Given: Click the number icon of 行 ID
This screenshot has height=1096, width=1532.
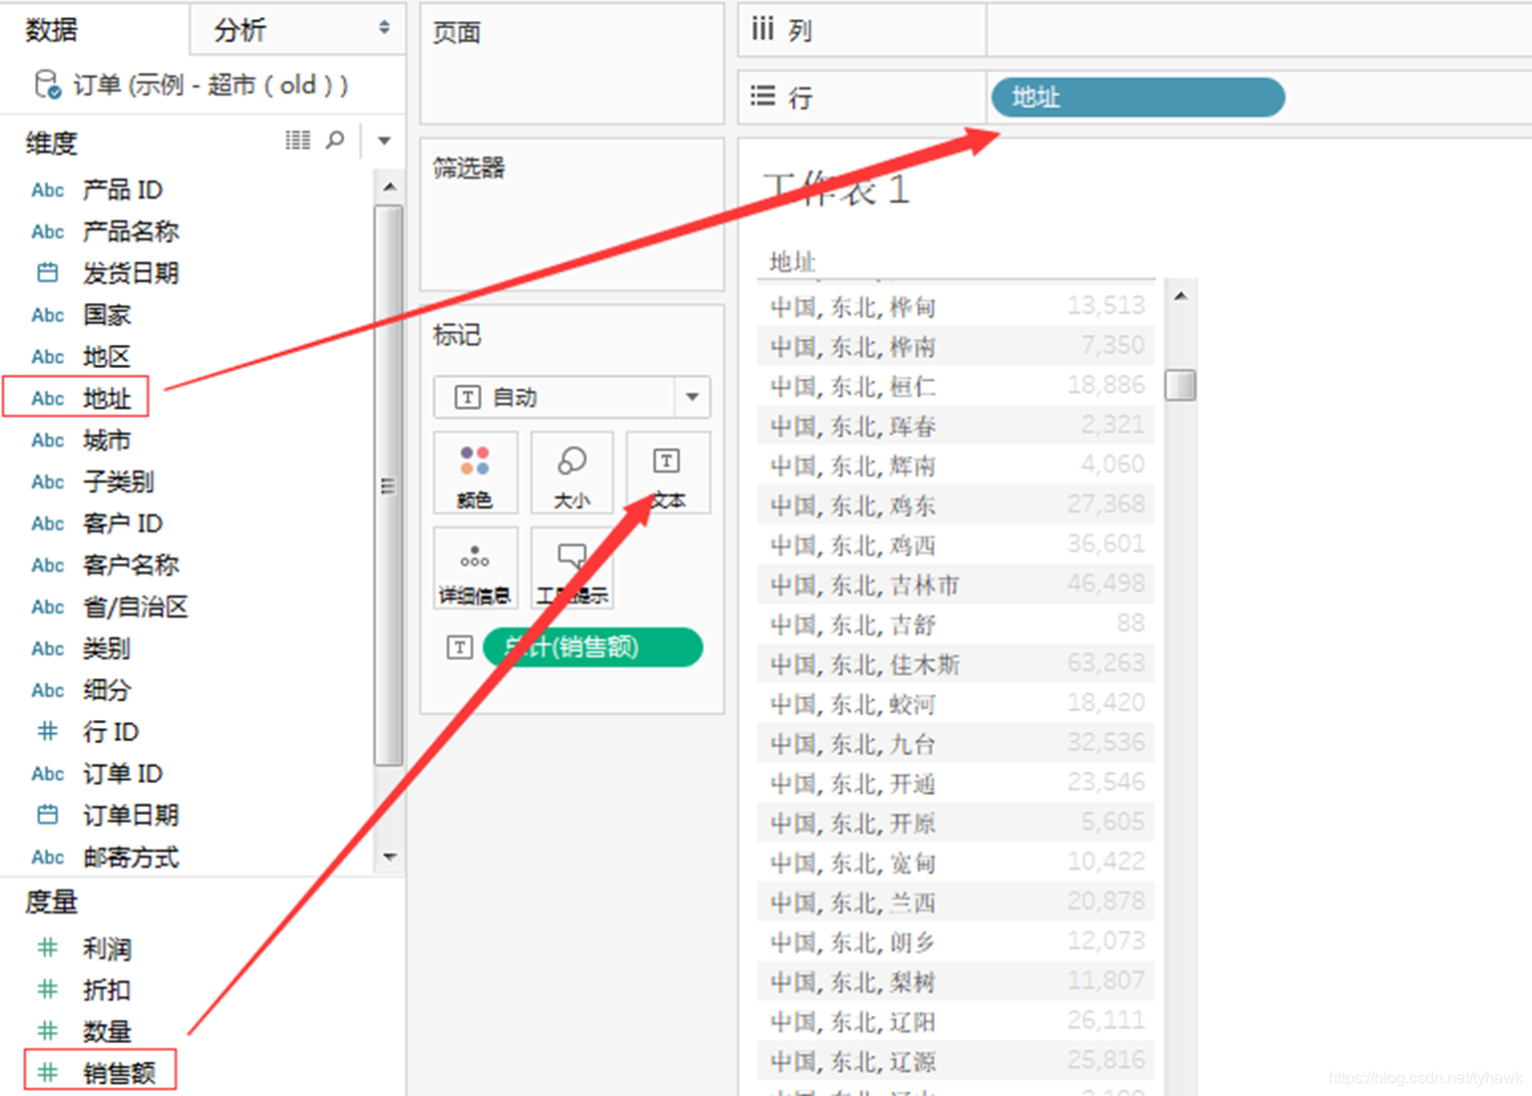Looking at the screenshot, I should click(x=47, y=731).
